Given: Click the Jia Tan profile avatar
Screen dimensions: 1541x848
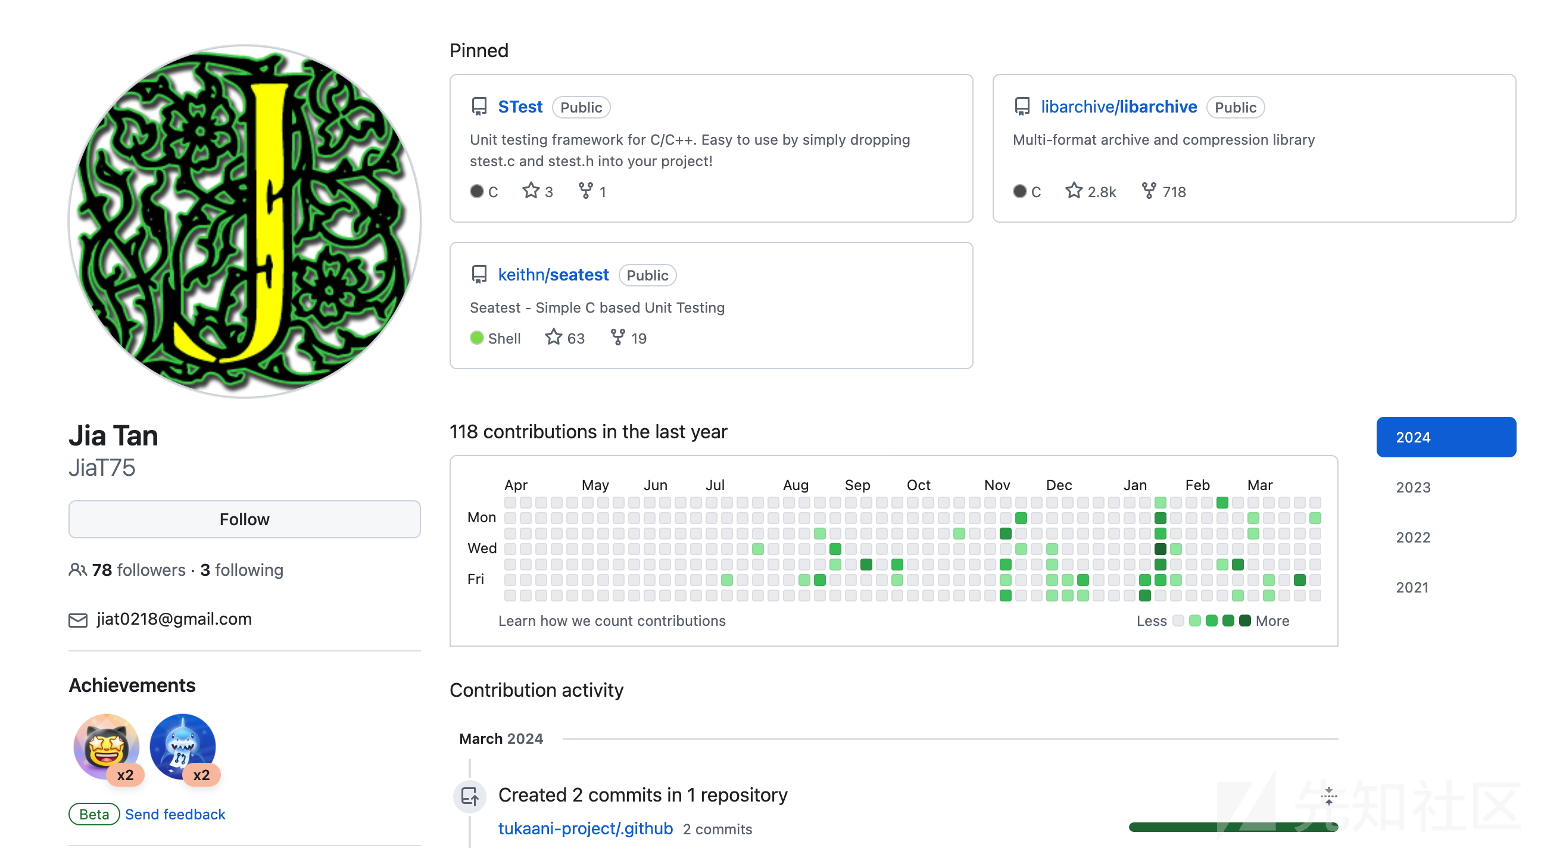Looking at the screenshot, I should (244, 221).
